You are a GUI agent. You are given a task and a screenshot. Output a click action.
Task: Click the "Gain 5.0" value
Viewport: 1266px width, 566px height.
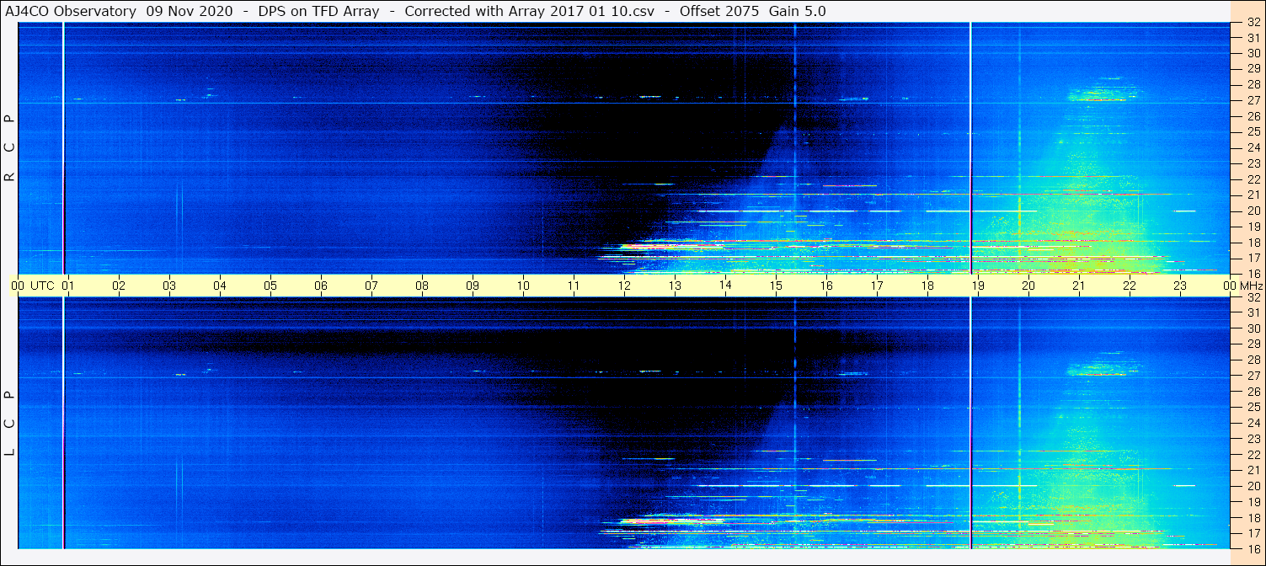(x=798, y=11)
